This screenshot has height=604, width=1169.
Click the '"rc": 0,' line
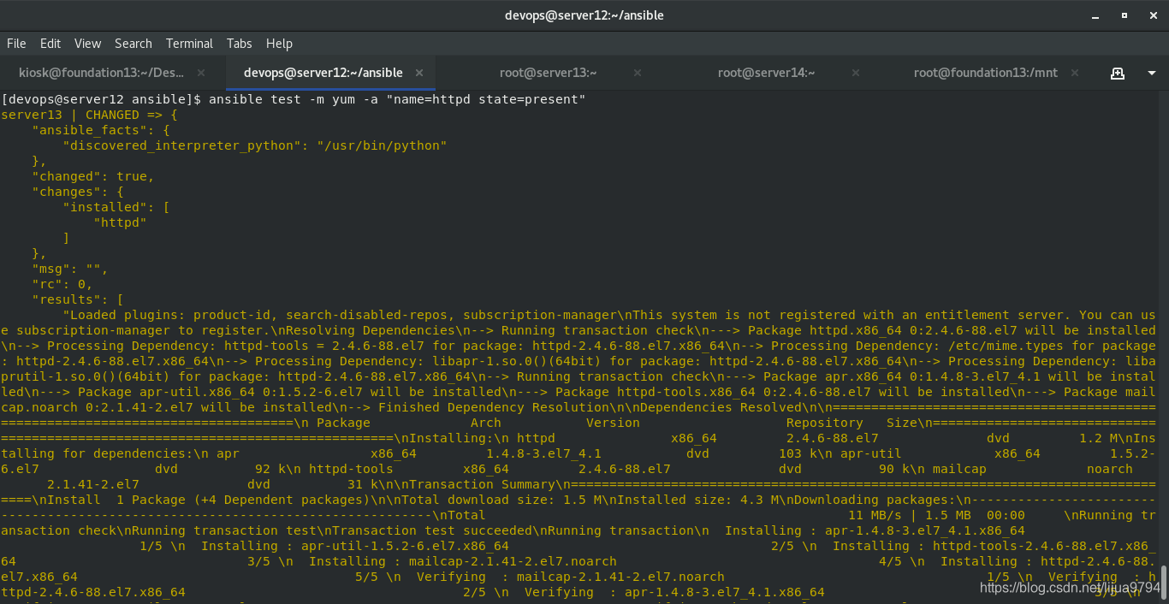62,284
